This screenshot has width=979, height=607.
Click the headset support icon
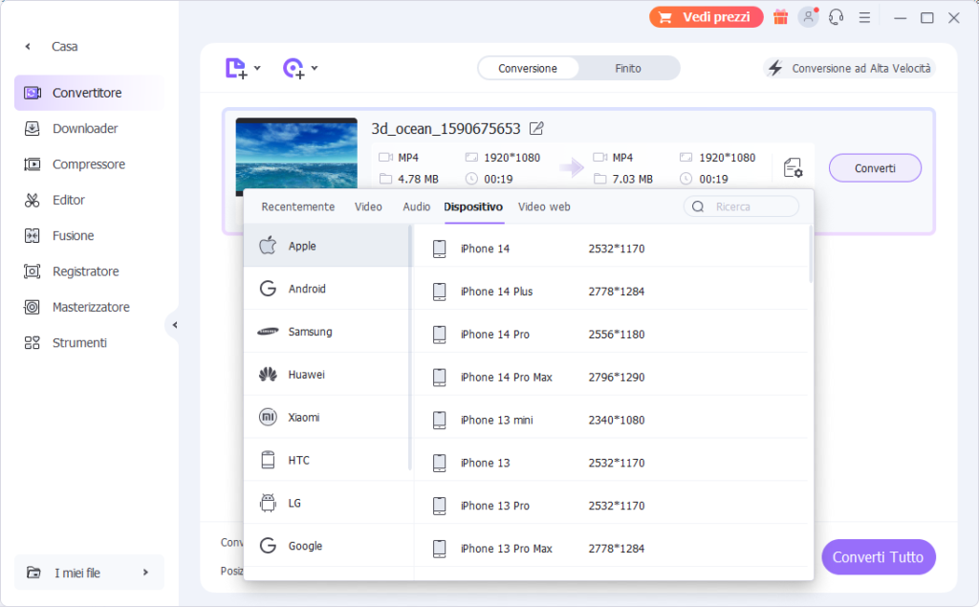(836, 17)
